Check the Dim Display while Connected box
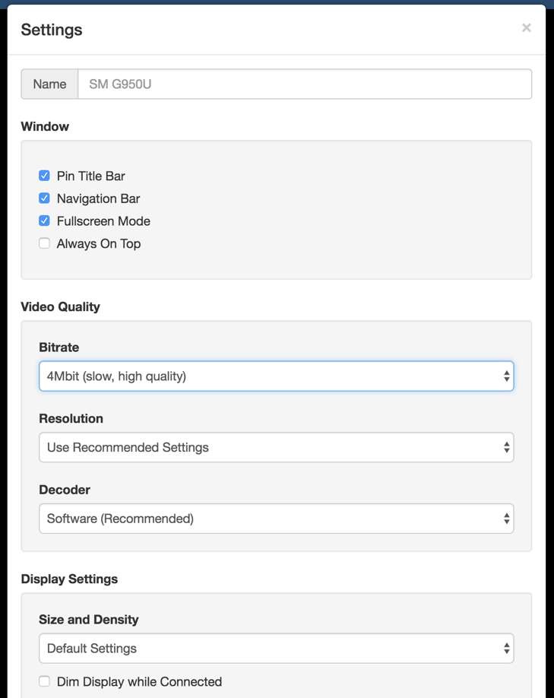554x698 pixels. coord(44,682)
